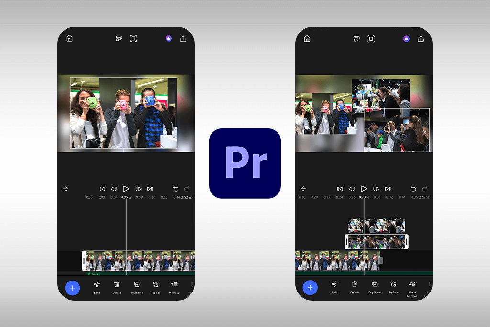
Task: Play the video on left phone
Action: (126, 189)
